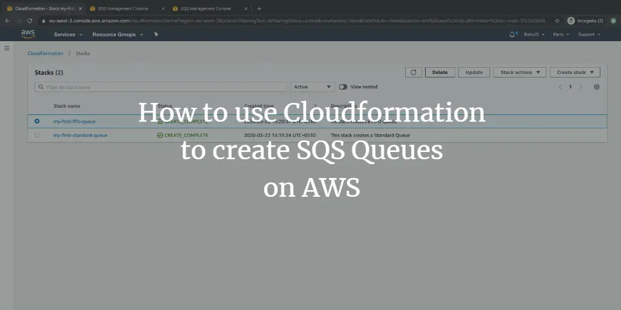Image resolution: width=621 pixels, height=310 pixels.
Task: Open the hamburger side navigation menu
Action: [x=7, y=48]
